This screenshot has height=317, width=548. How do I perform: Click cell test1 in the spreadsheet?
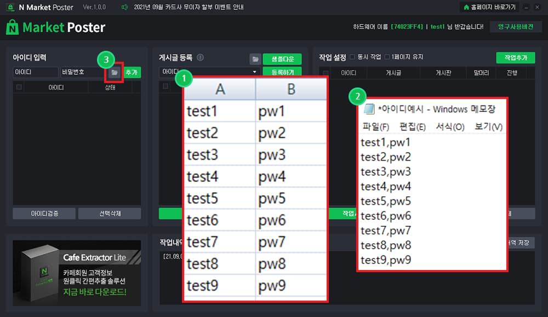[x=220, y=111]
